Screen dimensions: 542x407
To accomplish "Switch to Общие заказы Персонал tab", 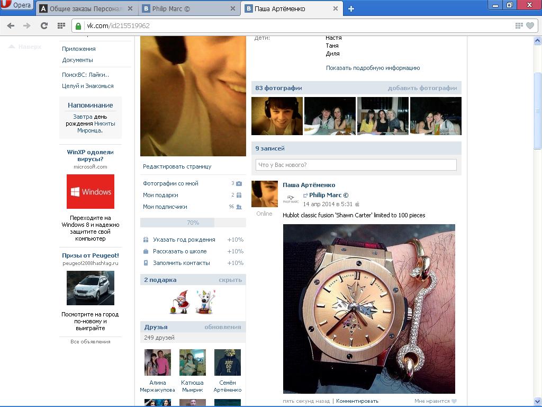I will 86,8.
